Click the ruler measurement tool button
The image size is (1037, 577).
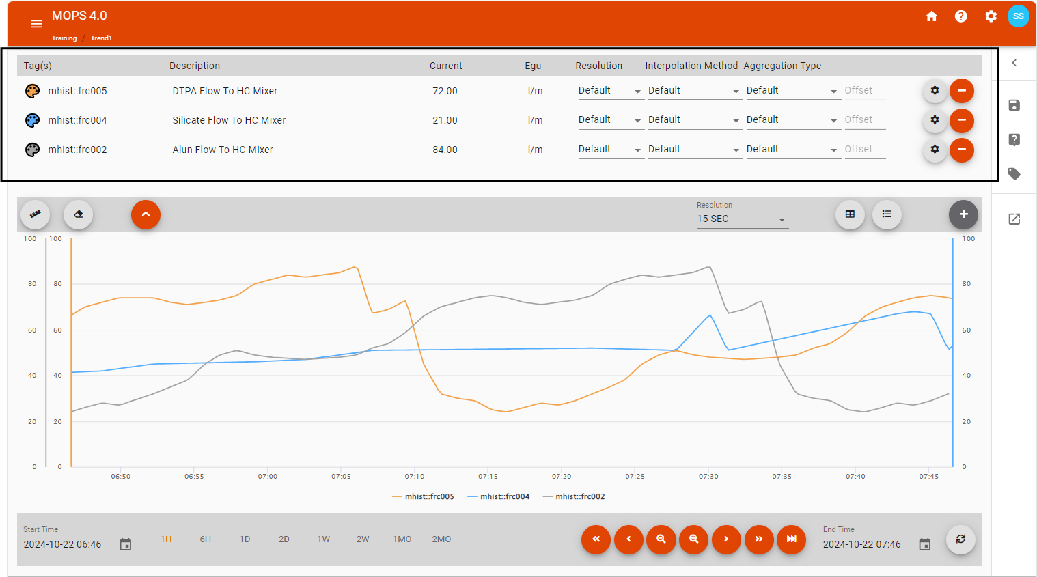[35, 214]
